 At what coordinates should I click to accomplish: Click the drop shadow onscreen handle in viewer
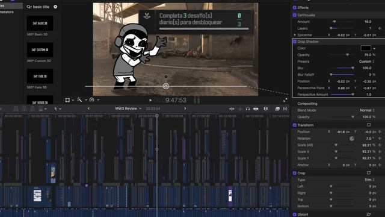(166, 86)
